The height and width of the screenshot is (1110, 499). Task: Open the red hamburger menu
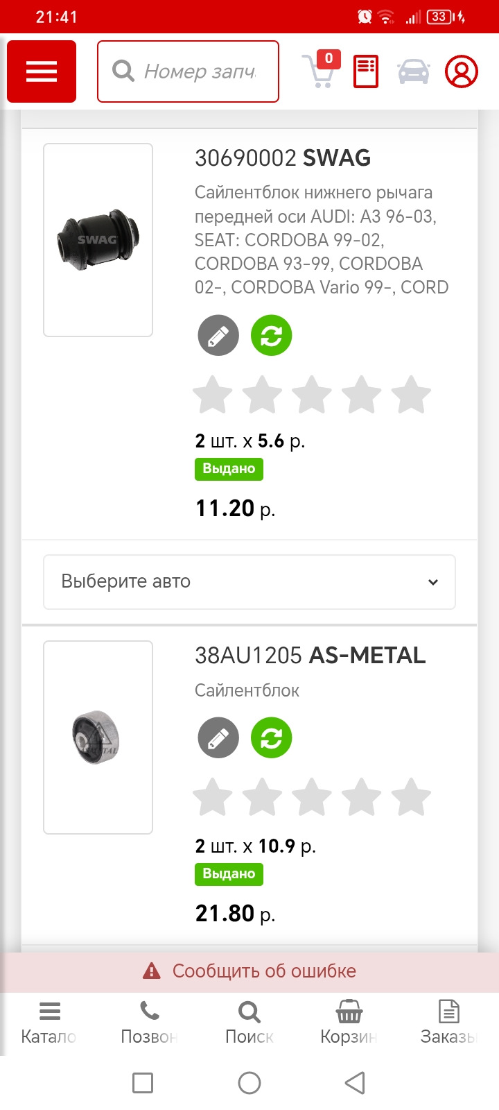42,71
